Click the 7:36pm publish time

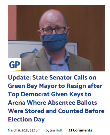click(x=35, y=130)
